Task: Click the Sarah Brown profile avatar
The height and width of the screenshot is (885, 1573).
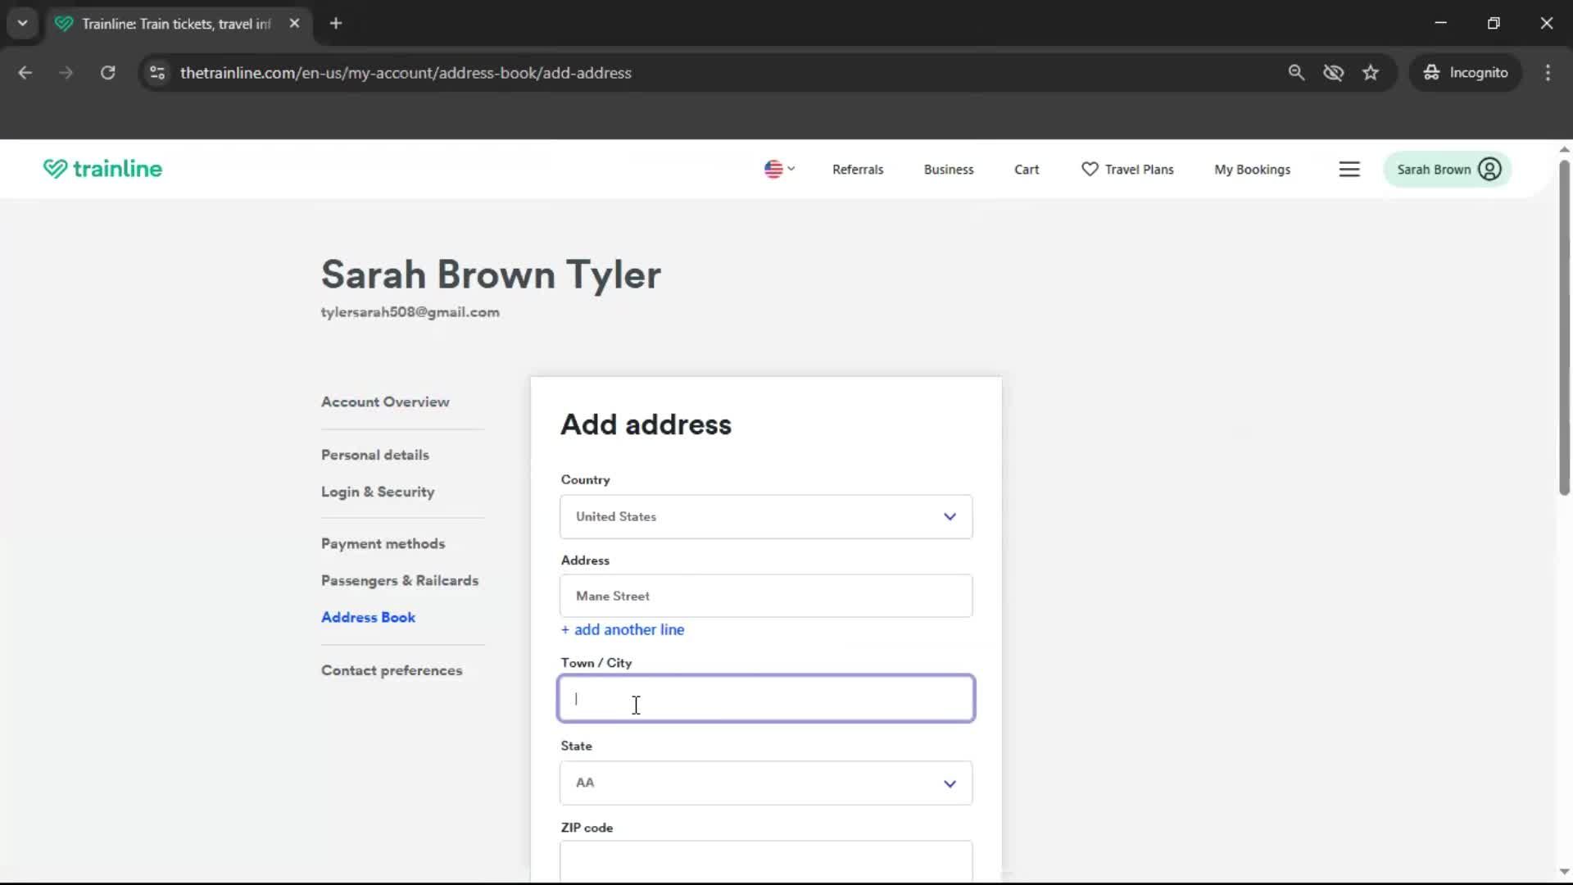Action: tap(1489, 169)
